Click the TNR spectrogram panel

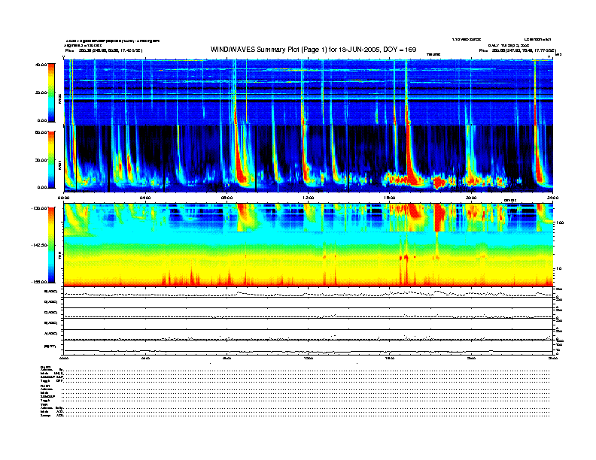click(309, 245)
